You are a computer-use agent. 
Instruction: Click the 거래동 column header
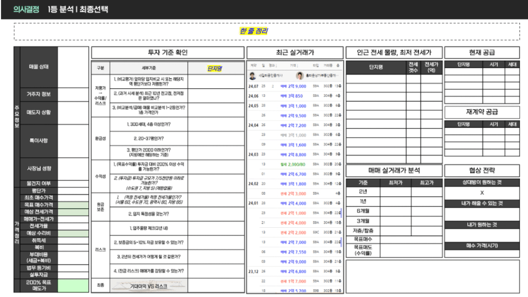tap(328, 66)
